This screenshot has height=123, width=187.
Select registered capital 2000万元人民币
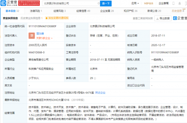tap(38, 45)
